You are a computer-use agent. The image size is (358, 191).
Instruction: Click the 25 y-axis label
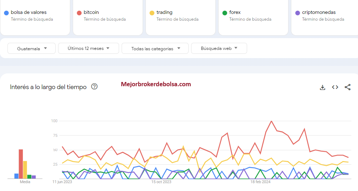55,164
